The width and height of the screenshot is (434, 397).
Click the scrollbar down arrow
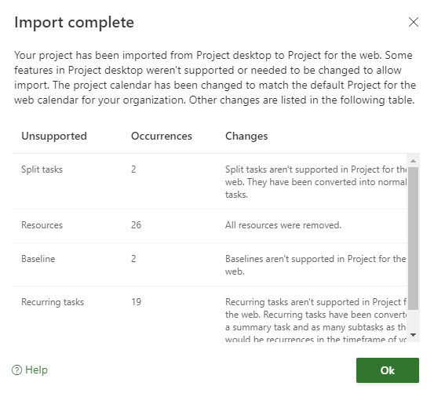click(x=413, y=335)
